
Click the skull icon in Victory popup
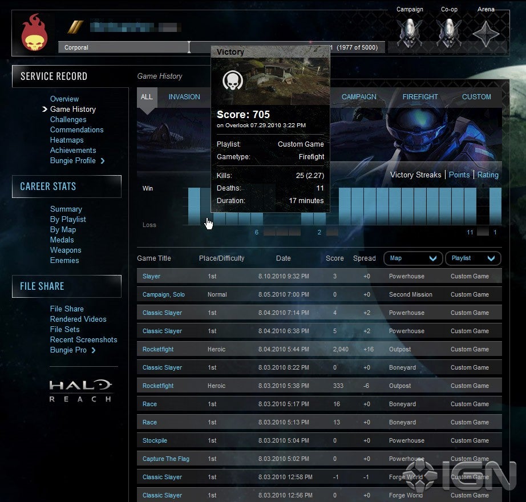tap(233, 80)
